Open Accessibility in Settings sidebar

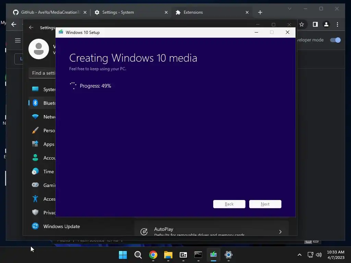[x=42, y=199]
